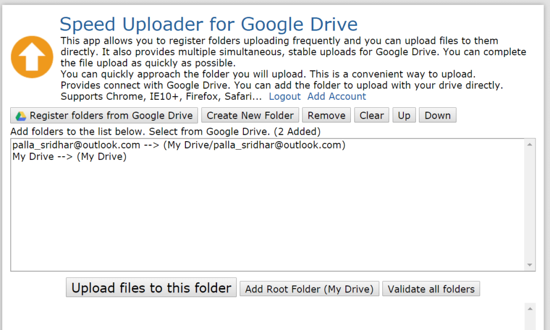The width and height of the screenshot is (550, 330).
Task: Click the Speed Uploader for Google Drive title
Action: [x=208, y=24]
